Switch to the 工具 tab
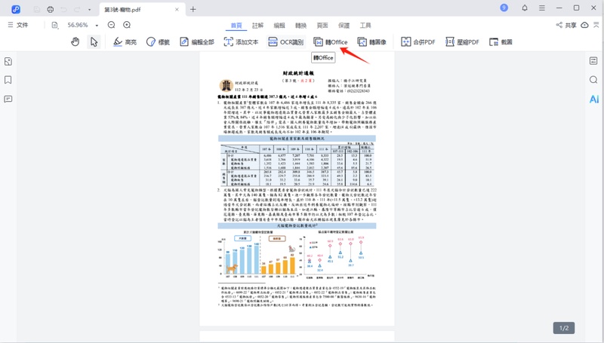 pyautogui.click(x=365, y=26)
